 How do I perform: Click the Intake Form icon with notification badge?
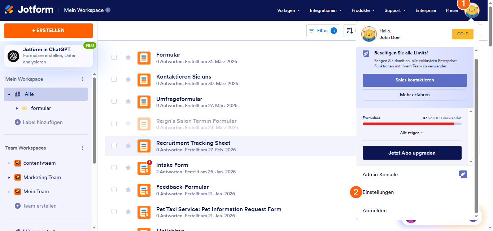[x=144, y=168]
